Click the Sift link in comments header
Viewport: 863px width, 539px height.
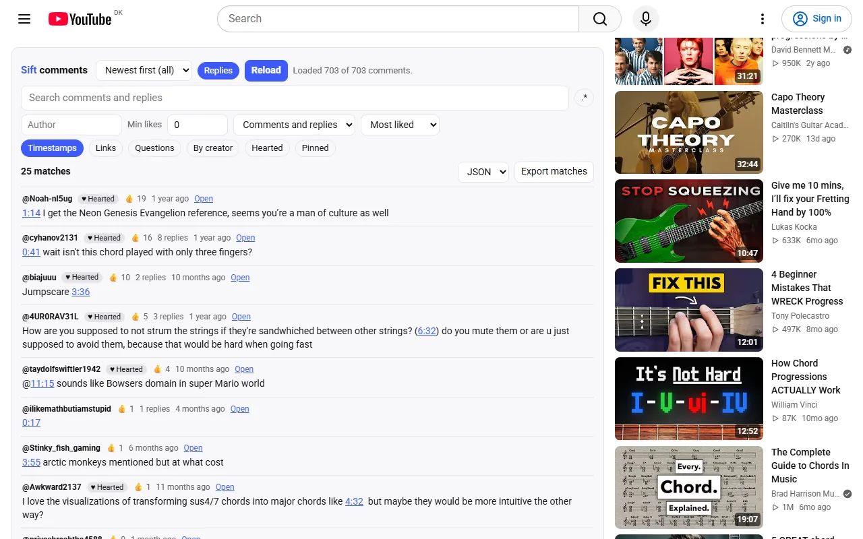[29, 70]
